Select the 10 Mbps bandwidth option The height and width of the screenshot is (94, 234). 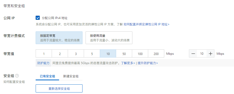[x=108, y=54]
